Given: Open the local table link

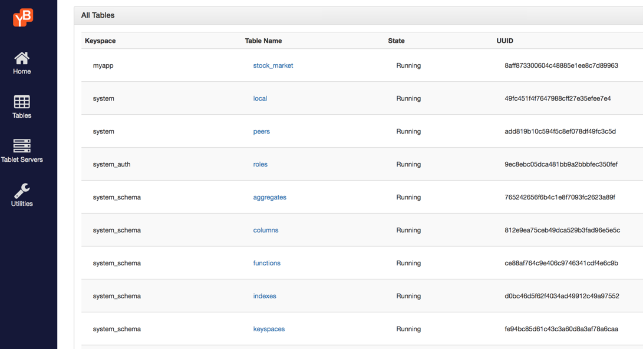Looking at the screenshot, I should pos(260,99).
